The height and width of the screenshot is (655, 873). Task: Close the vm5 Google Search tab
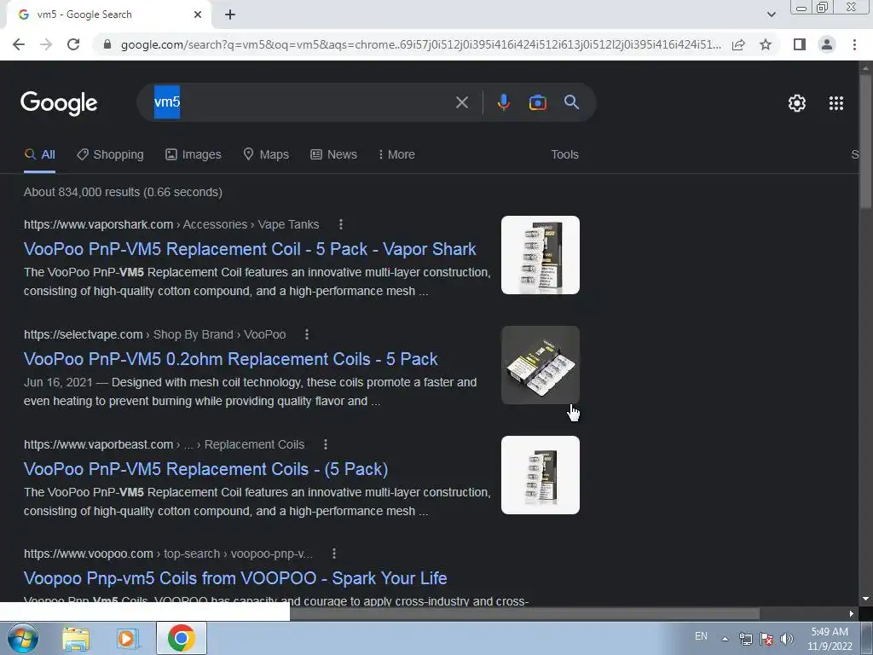pos(198,14)
